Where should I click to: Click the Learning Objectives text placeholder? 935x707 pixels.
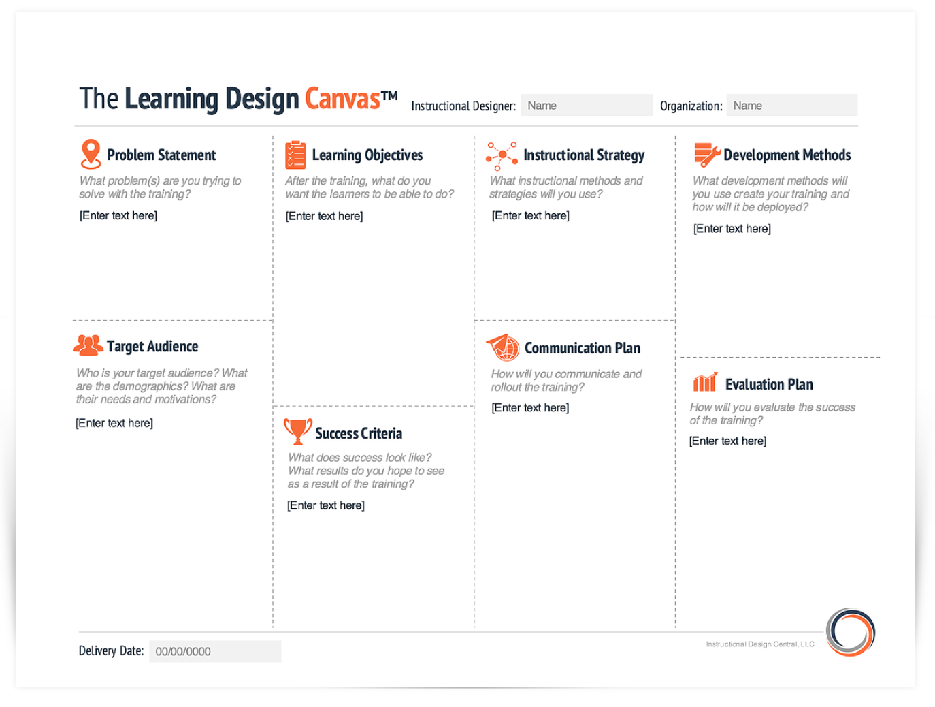325,216
